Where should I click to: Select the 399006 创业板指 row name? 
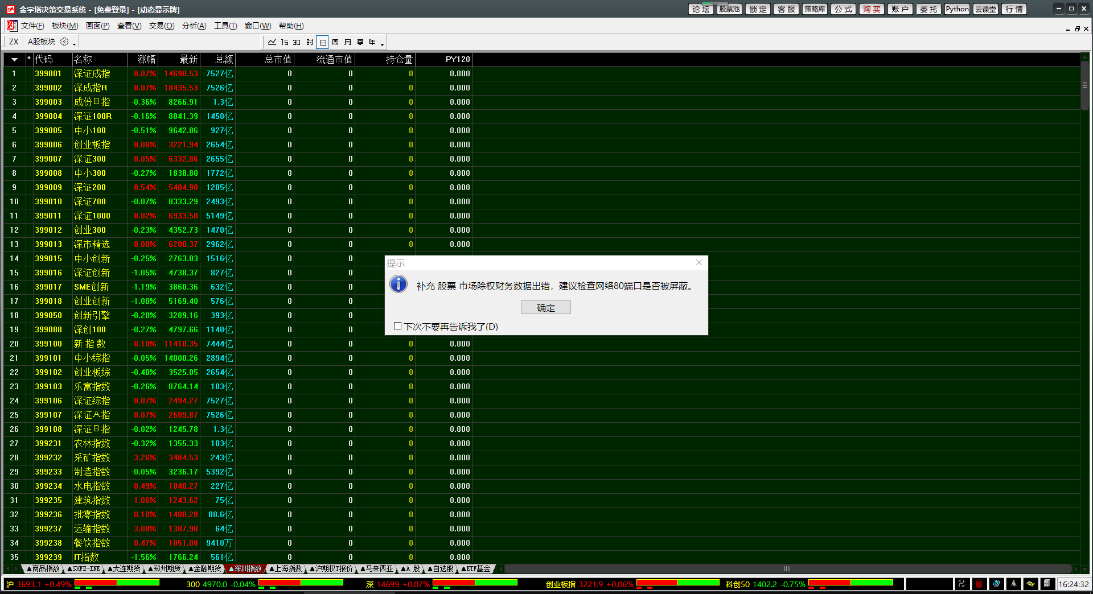pos(92,145)
